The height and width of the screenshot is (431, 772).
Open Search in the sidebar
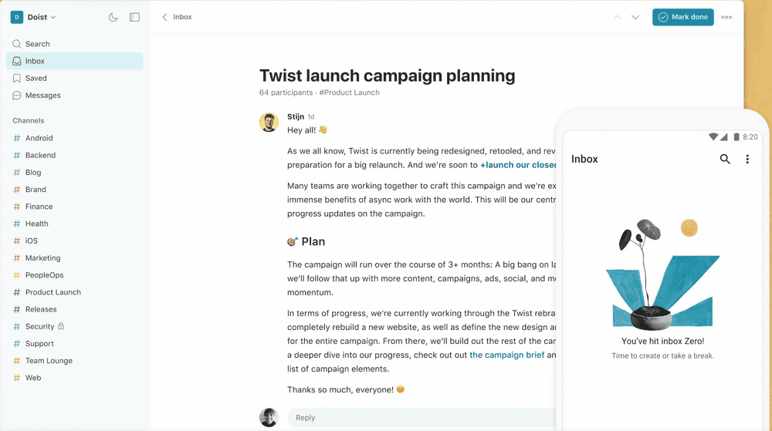(75, 44)
